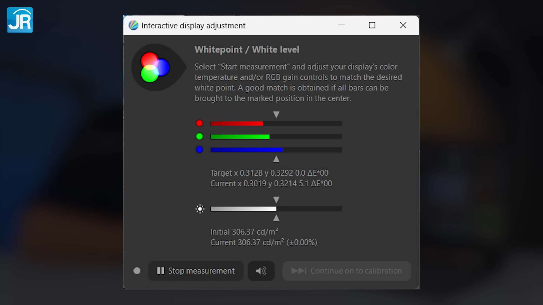The height and width of the screenshot is (305, 543).
Task: Click the top center marker above RGB bars
Action: pos(276,114)
